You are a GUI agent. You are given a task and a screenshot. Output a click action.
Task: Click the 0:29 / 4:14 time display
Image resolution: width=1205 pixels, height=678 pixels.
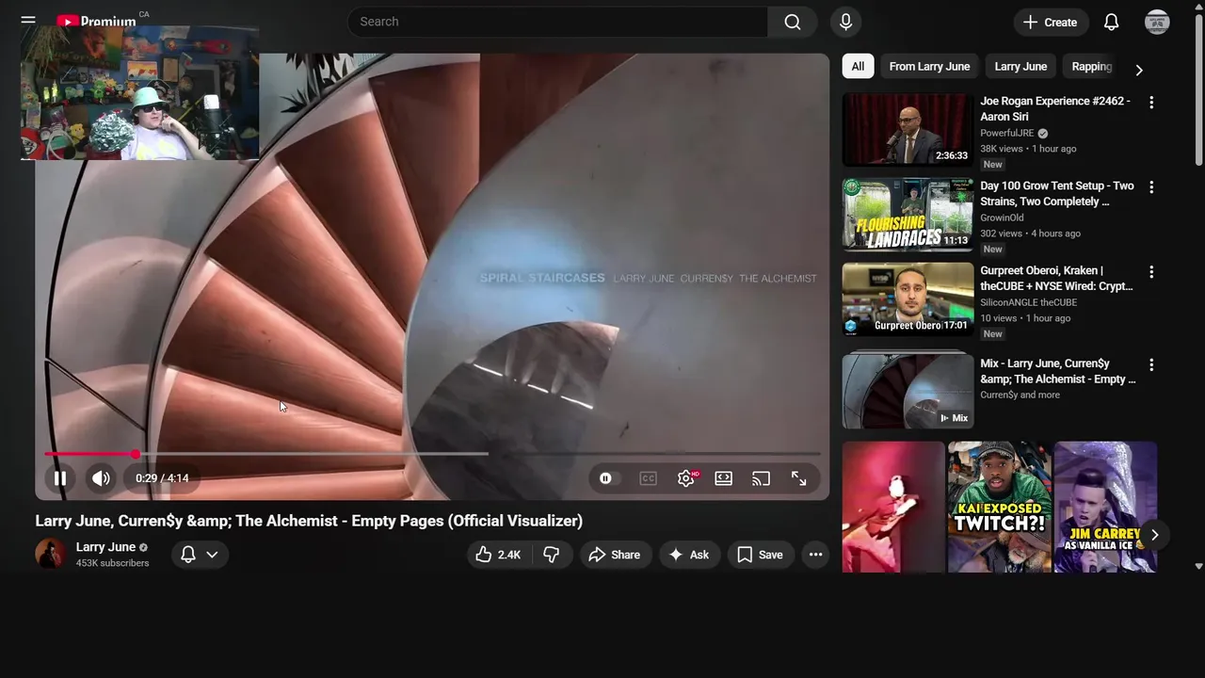162,478
